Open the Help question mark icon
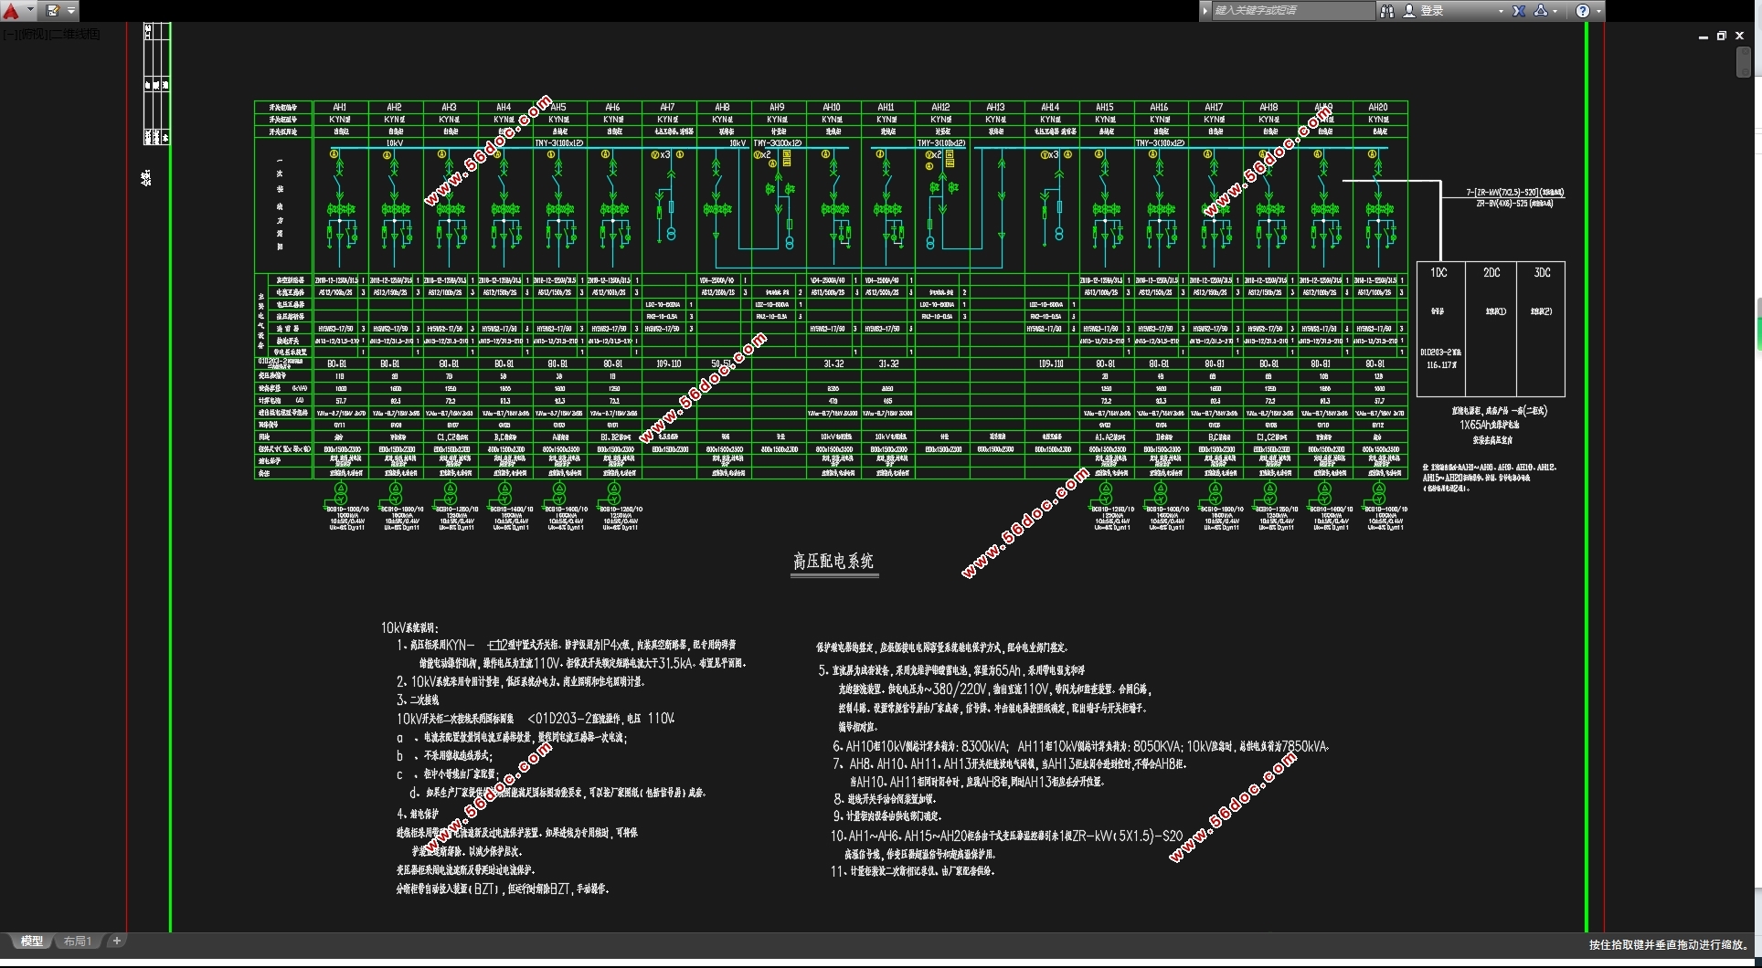Viewport: 1762px width, 968px height. (1583, 11)
